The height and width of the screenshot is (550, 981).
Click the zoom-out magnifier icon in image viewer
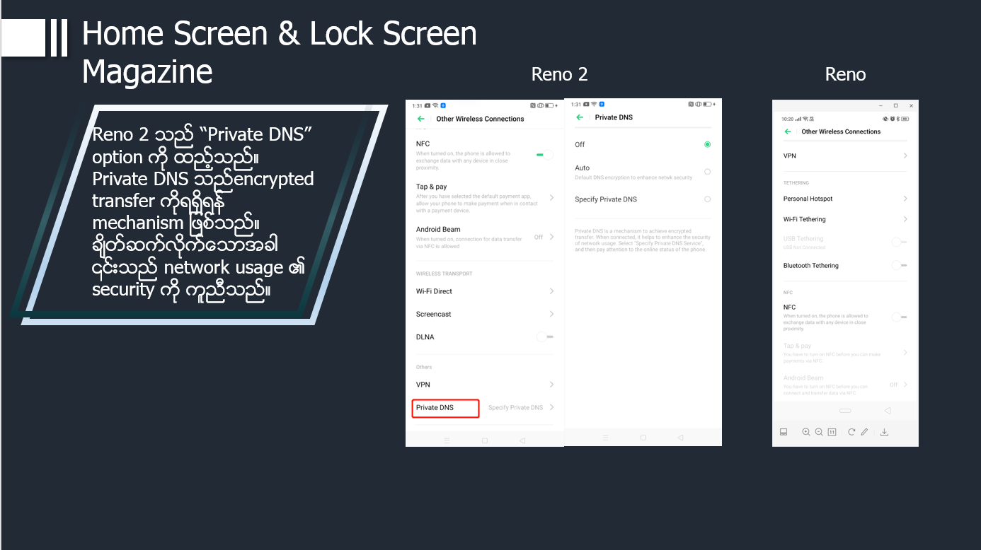(x=819, y=432)
